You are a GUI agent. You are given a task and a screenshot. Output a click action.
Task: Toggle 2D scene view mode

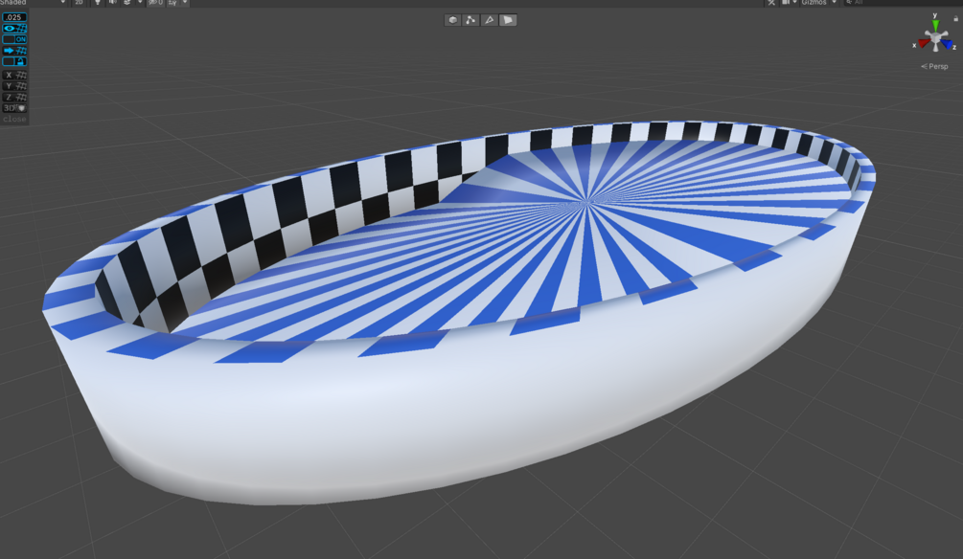[79, 3]
